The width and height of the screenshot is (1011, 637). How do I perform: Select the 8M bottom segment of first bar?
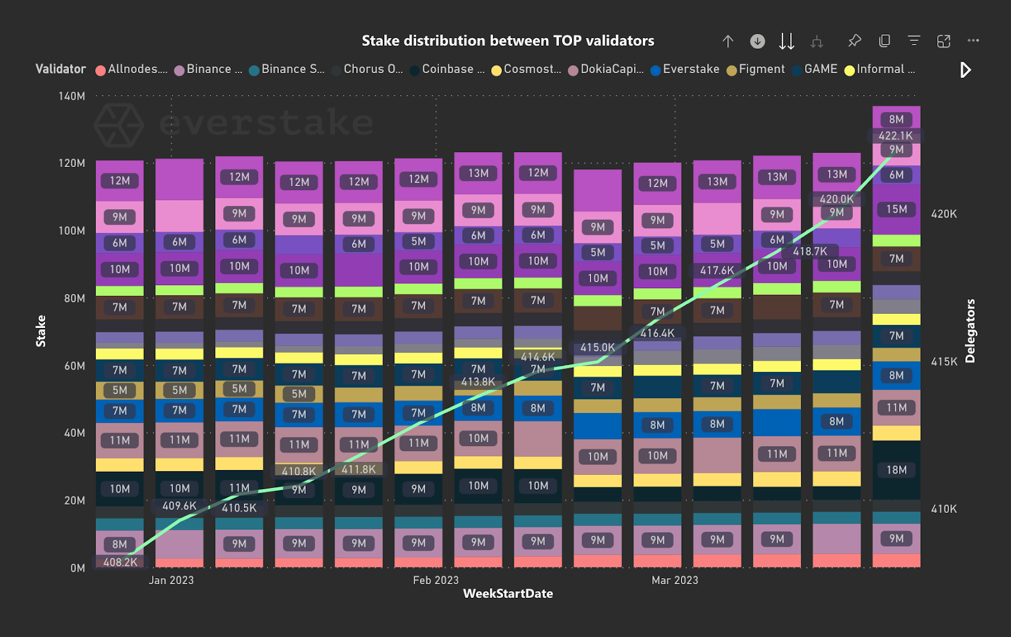pyautogui.click(x=120, y=543)
